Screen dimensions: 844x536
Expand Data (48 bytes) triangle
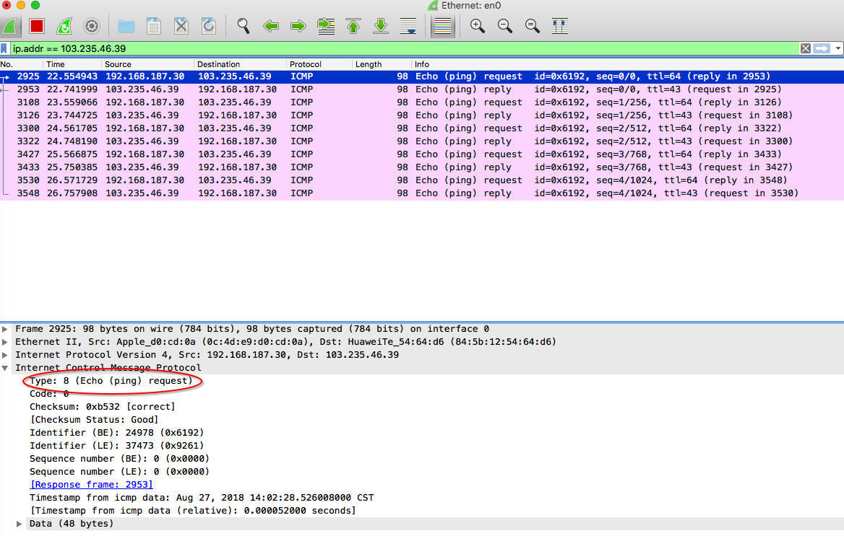[x=20, y=524]
